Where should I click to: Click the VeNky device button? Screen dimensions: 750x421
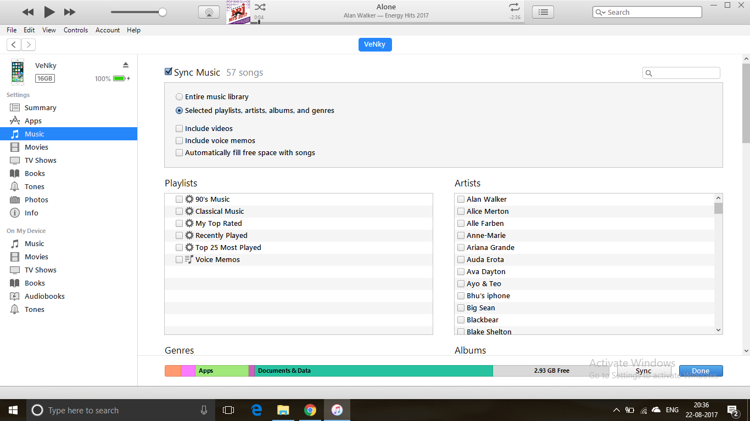(x=375, y=44)
